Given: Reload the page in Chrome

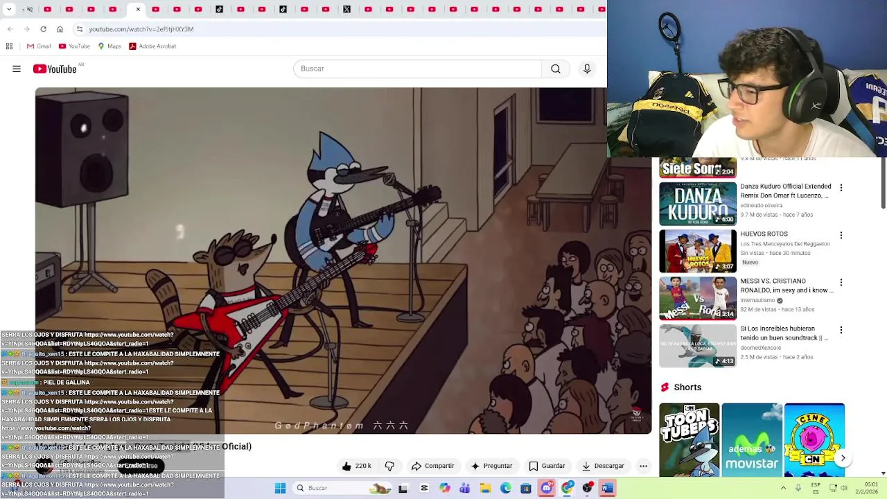Looking at the screenshot, I should 43,29.
